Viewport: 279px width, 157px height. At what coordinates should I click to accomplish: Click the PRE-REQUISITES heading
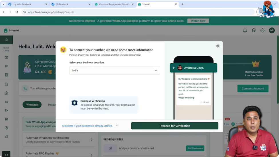point(113,139)
